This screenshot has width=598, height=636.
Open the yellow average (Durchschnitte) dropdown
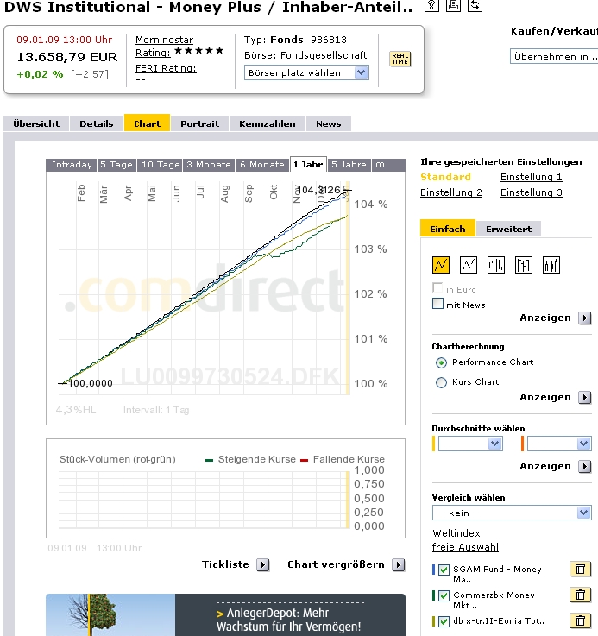(x=470, y=444)
